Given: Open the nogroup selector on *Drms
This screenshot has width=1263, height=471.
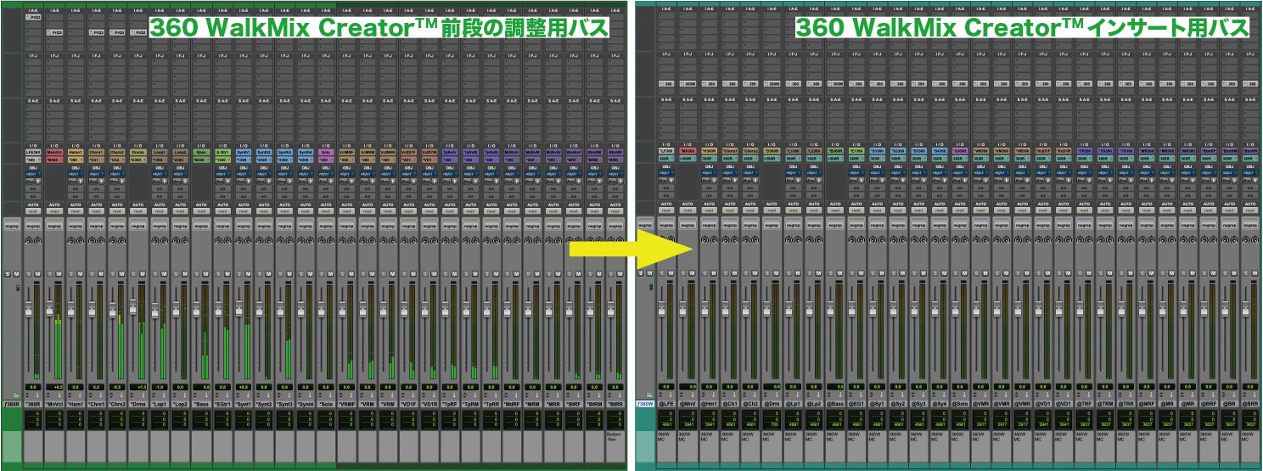Looking at the screenshot, I should pos(138,225).
